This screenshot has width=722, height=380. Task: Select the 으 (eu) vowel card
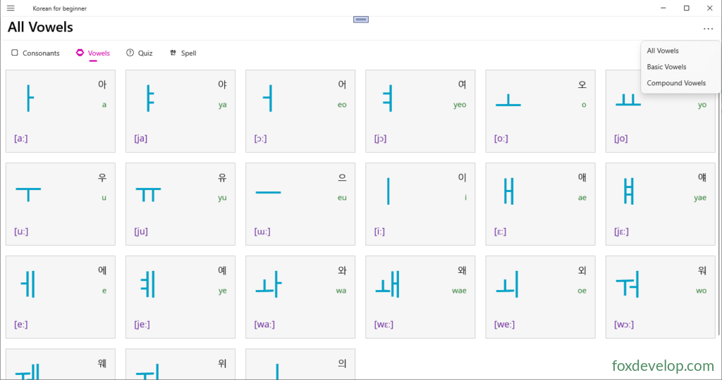pyautogui.click(x=300, y=203)
